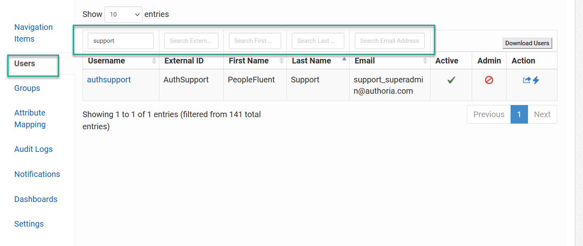The height and width of the screenshot is (246, 583).
Task: Sort by Username column arrows
Action: 154,61
